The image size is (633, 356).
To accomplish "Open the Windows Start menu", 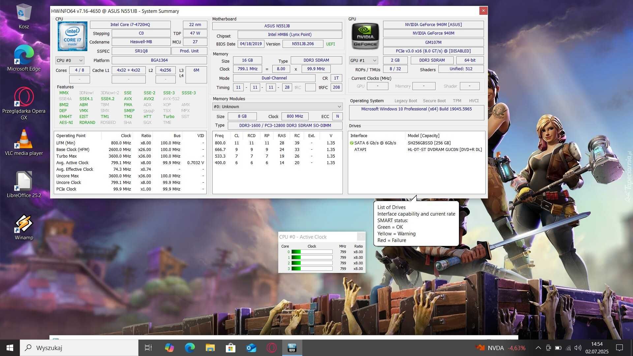I will [x=10, y=348].
